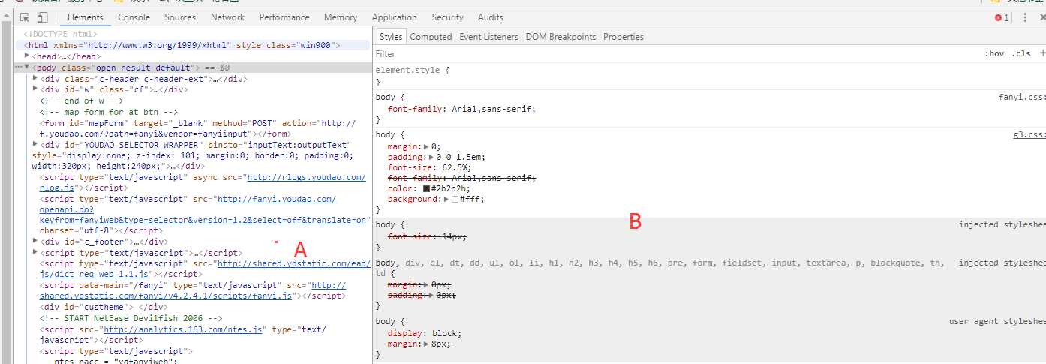
Task: Toggle the .cls class editor
Action: tap(1021, 54)
